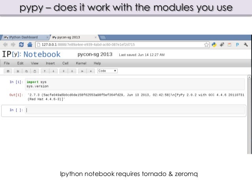Click the empty In [ ] cell
Viewport: 252px width, 189px height.
tap(135, 110)
